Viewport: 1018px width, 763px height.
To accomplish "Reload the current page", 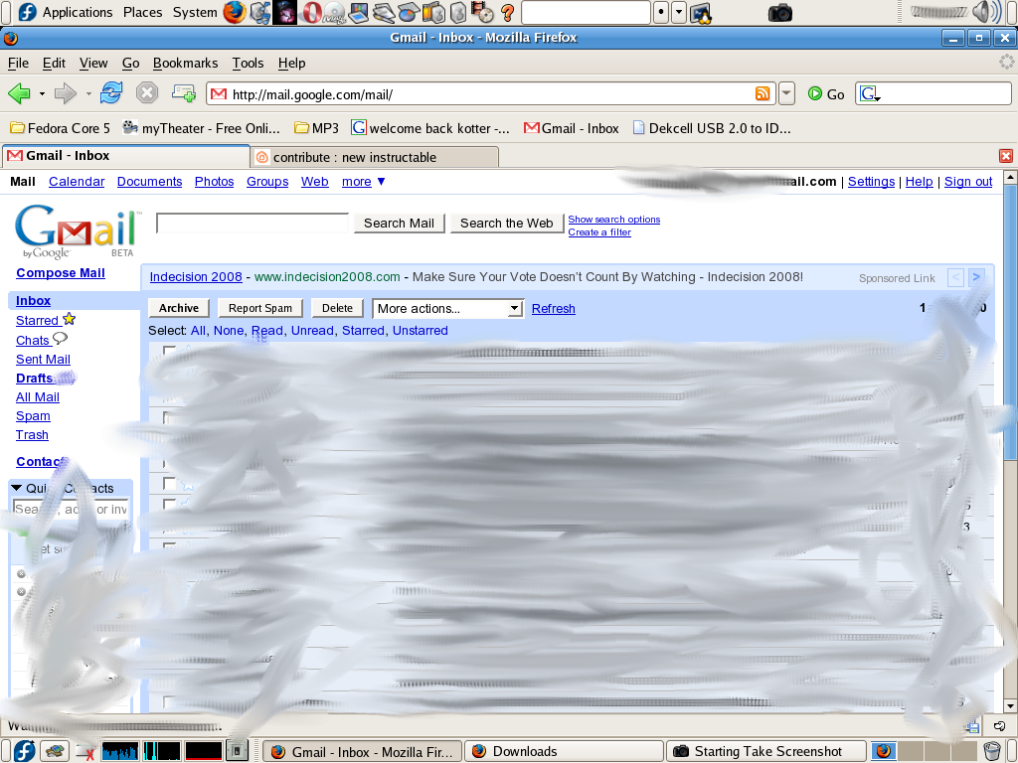I will click(111, 92).
